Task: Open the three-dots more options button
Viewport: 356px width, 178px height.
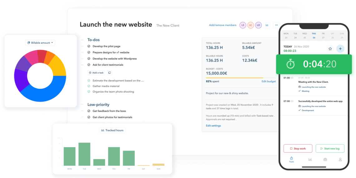Action: (x=276, y=25)
